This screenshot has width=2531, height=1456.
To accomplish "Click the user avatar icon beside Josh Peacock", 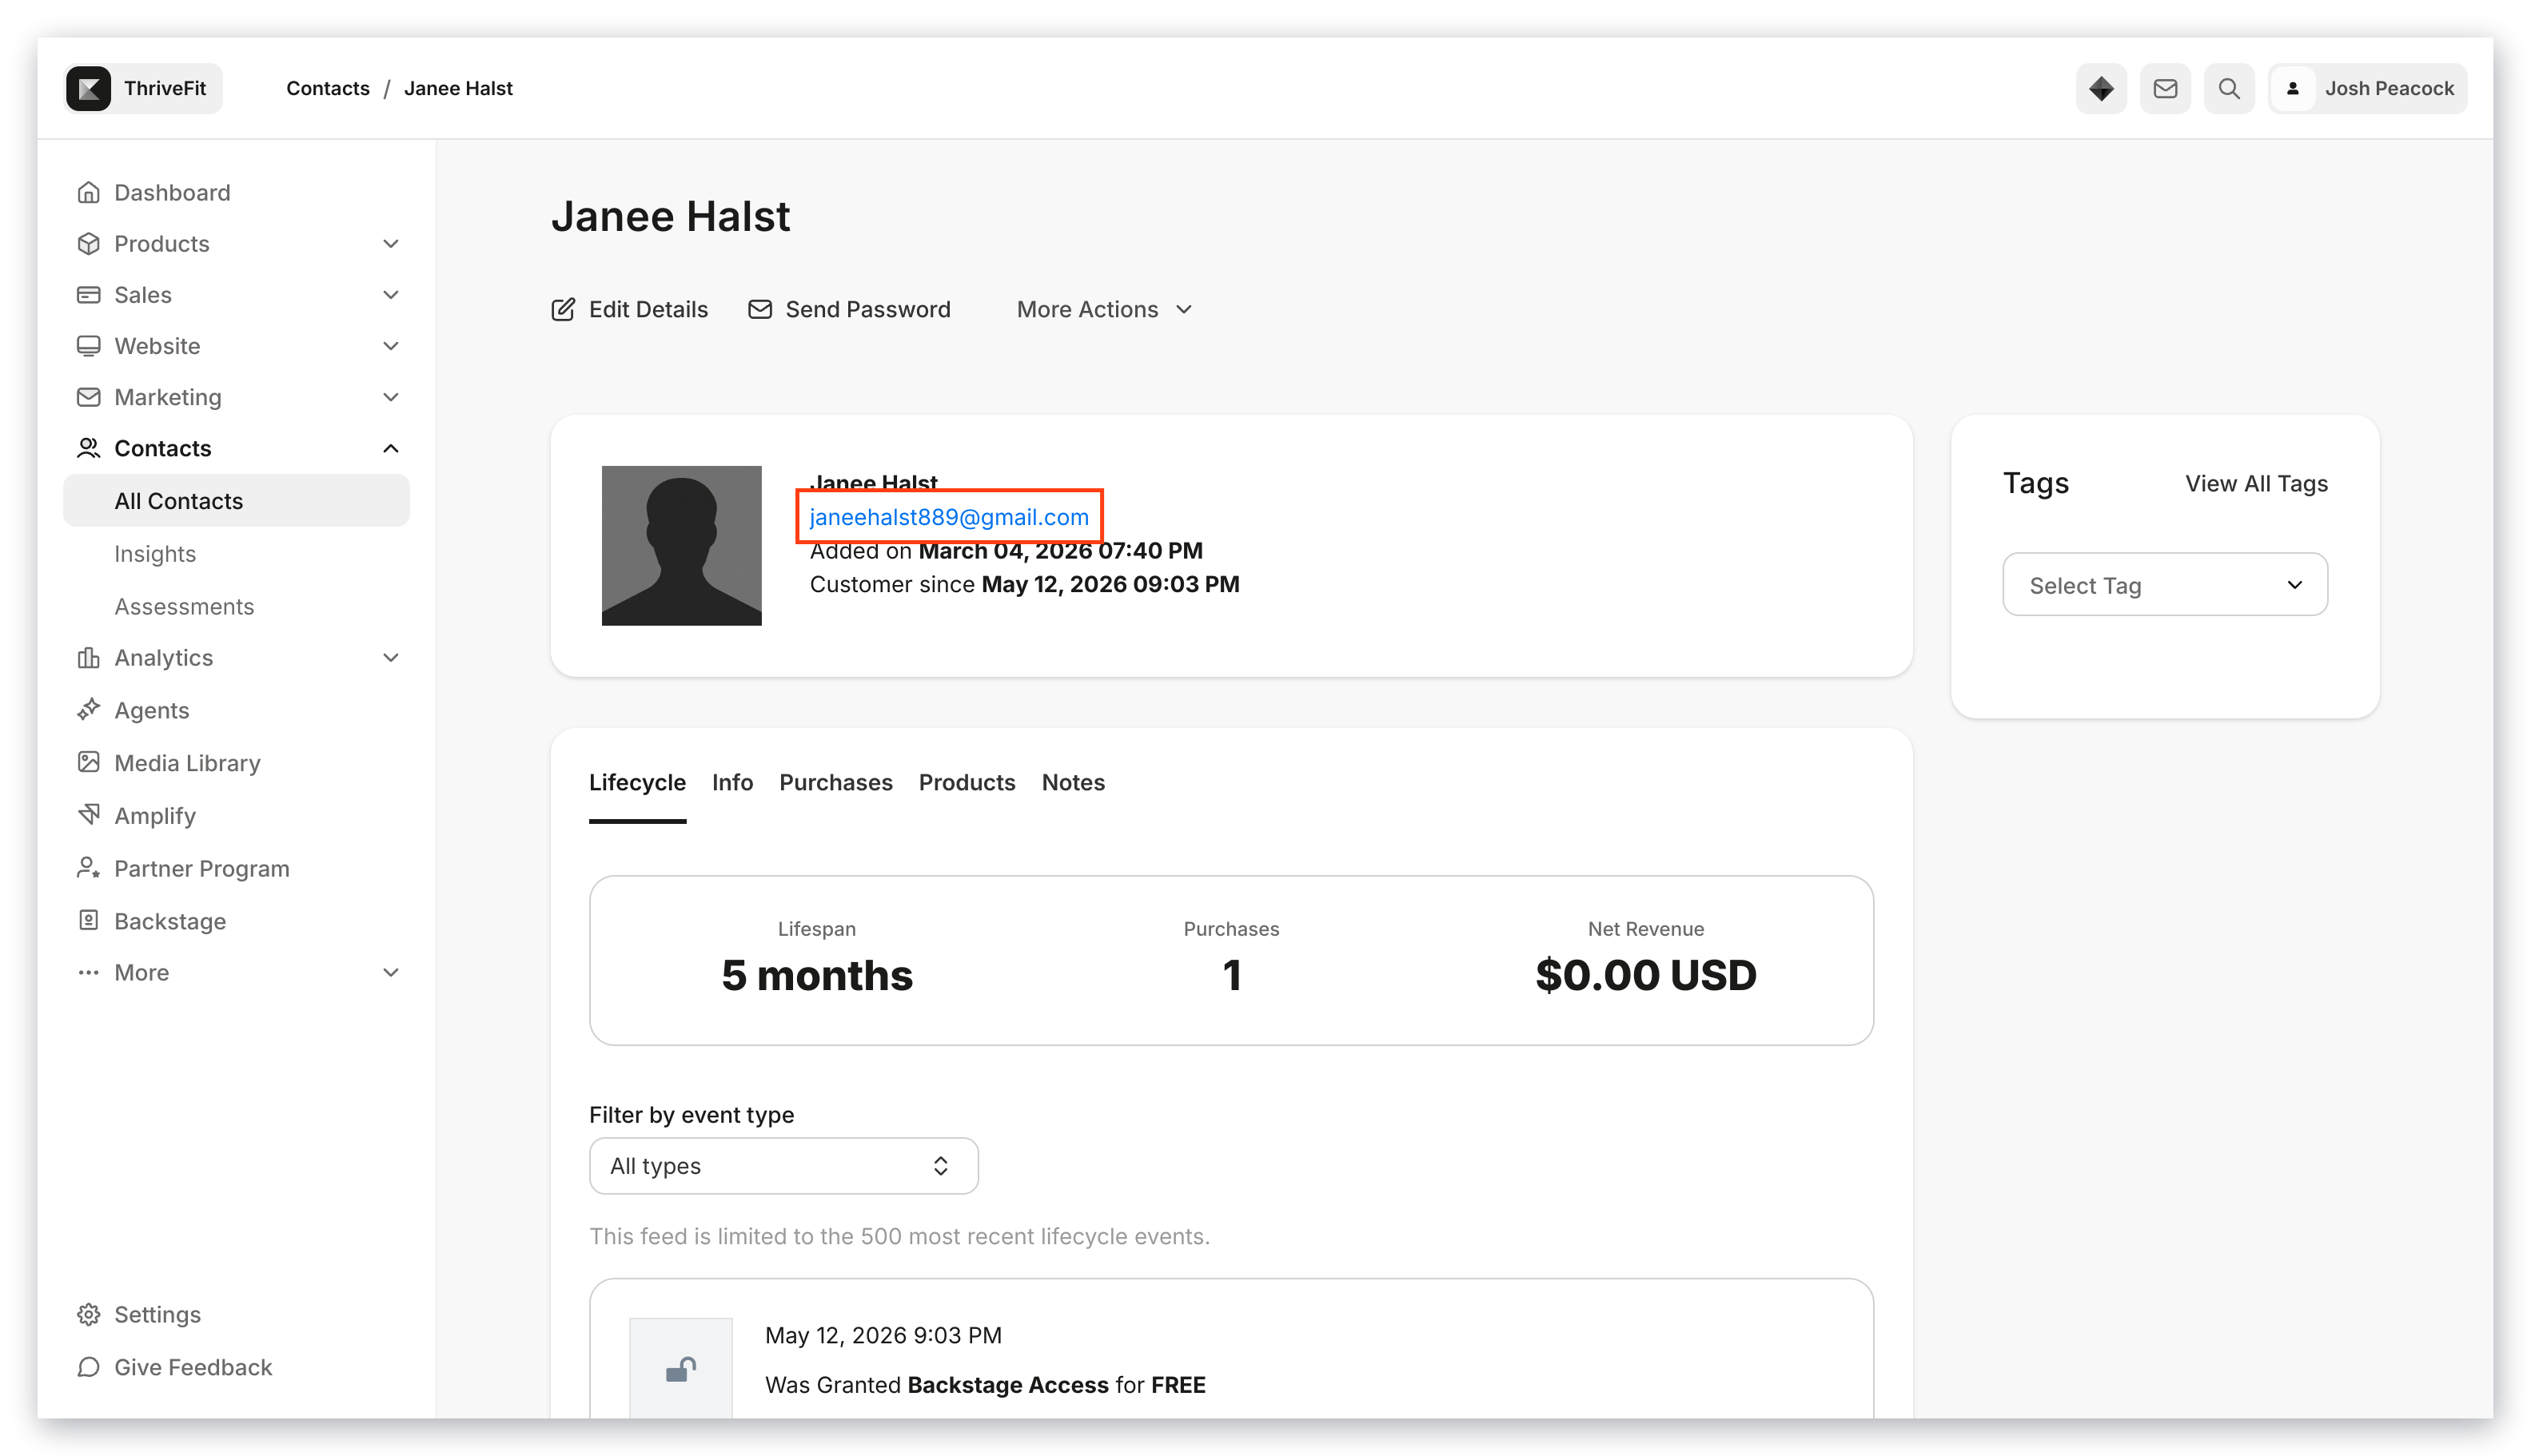I will (2292, 88).
